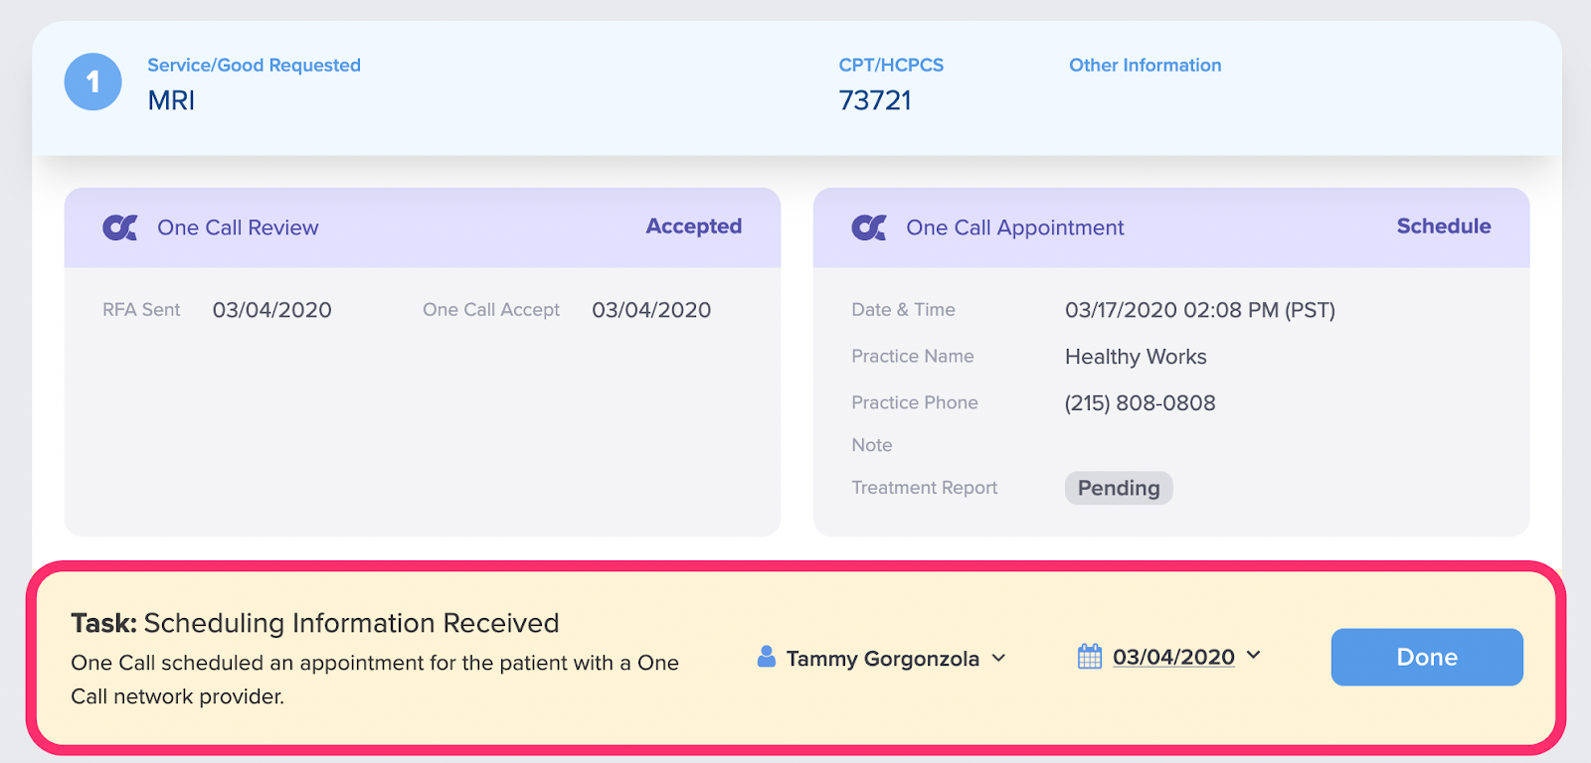The width and height of the screenshot is (1591, 763).
Task: Select the One Call Appointment header title
Action: [x=1015, y=228]
